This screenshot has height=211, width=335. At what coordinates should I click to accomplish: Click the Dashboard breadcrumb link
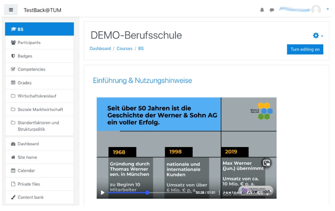pyautogui.click(x=100, y=49)
